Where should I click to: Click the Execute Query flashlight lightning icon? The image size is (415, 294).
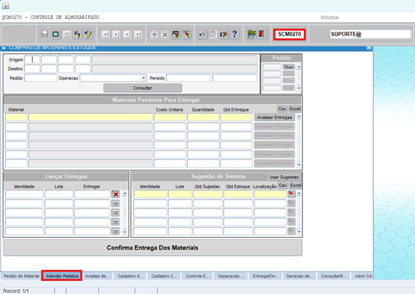pos(88,34)
